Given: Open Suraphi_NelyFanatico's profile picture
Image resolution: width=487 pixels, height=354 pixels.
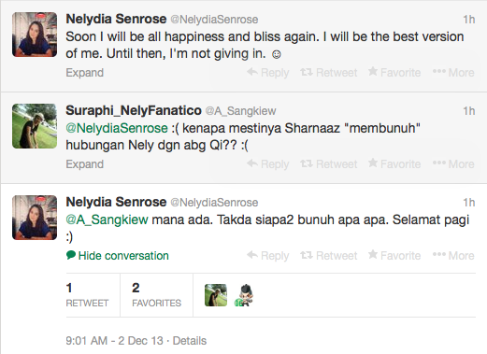Looking at the screenshot, I should 35,126.
